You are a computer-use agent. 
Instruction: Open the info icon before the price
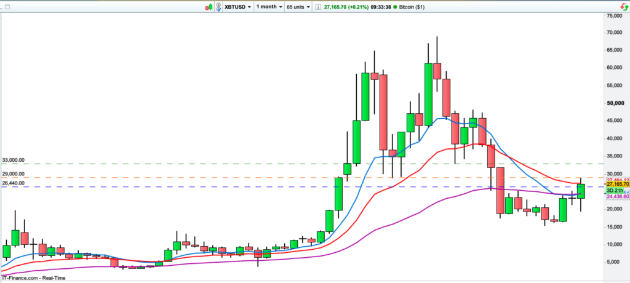pyautogui.click(x=318, y=6)
